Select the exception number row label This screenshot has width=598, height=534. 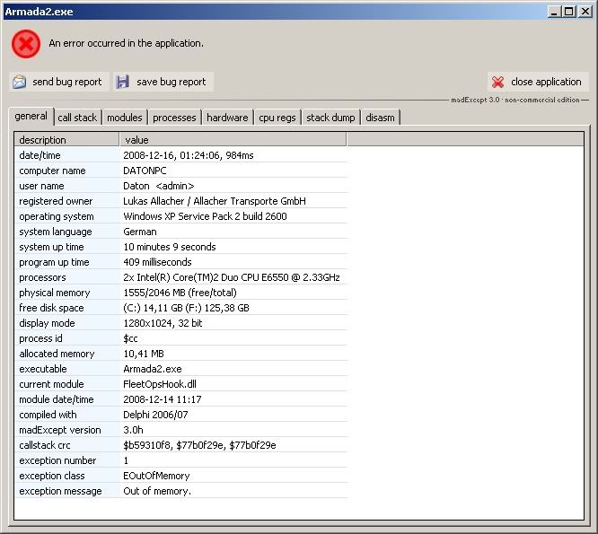point(57,460)
